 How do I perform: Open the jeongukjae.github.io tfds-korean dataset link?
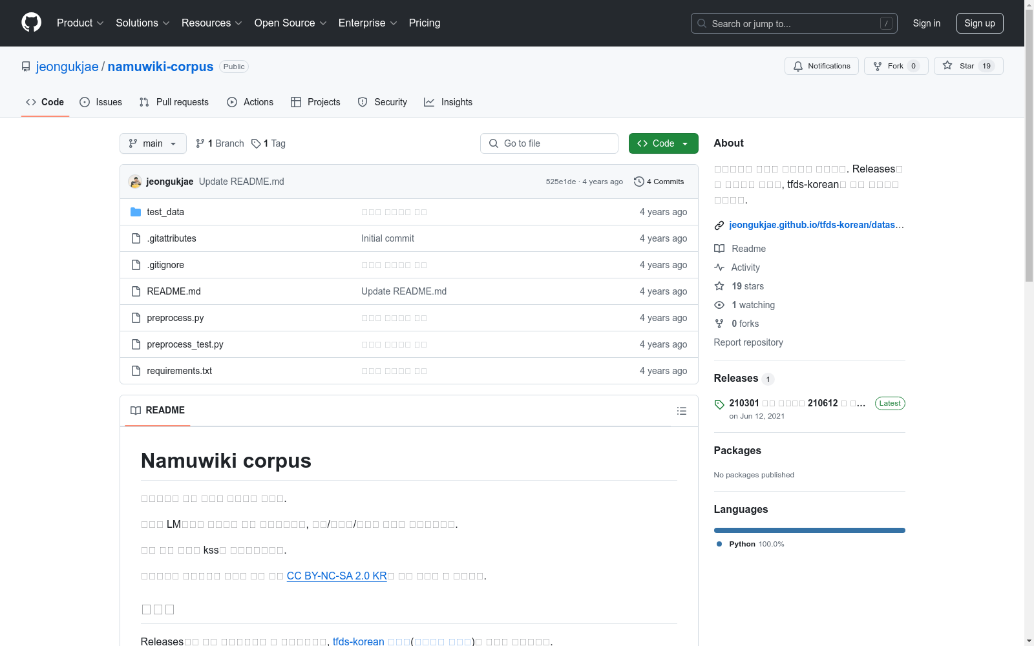coord(817,225)
